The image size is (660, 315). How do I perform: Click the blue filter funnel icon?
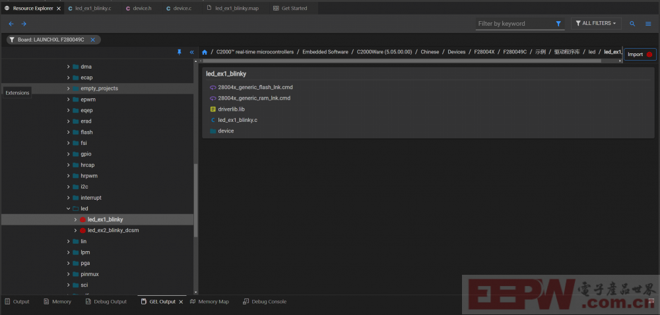[558, 24]
